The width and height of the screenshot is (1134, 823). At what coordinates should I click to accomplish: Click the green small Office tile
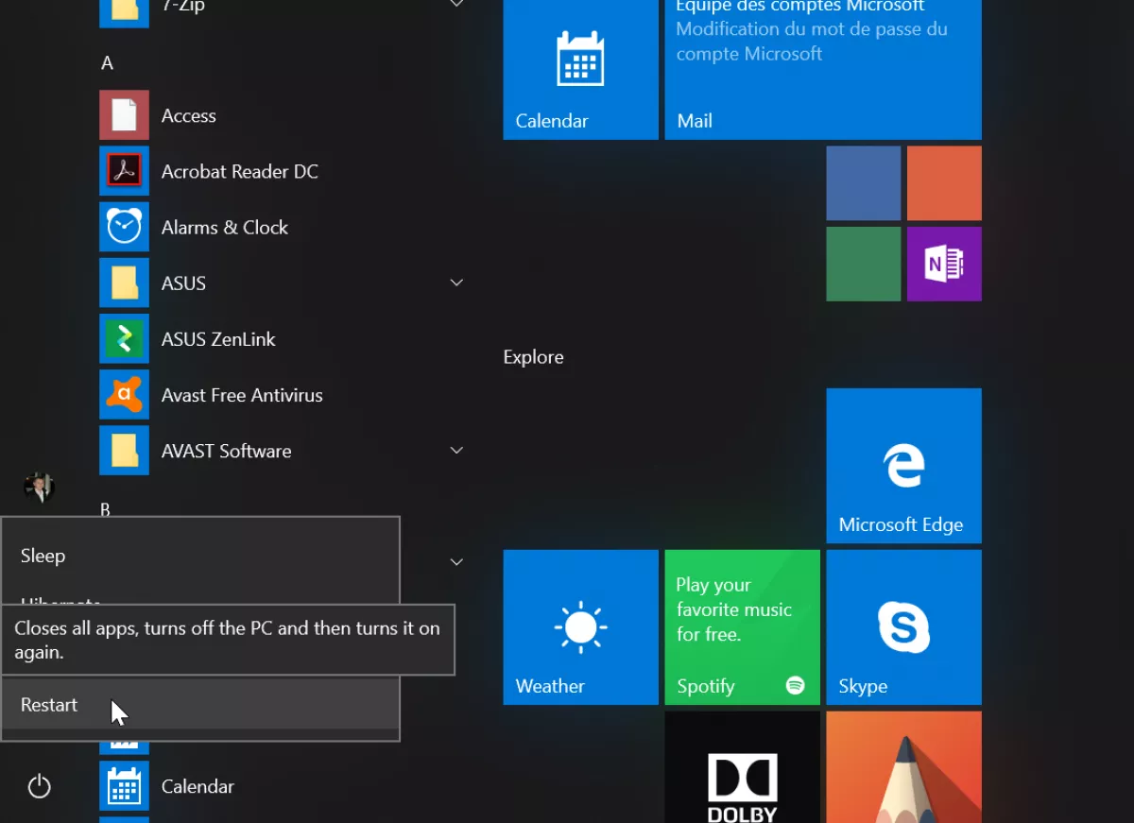tap(864, 264)
